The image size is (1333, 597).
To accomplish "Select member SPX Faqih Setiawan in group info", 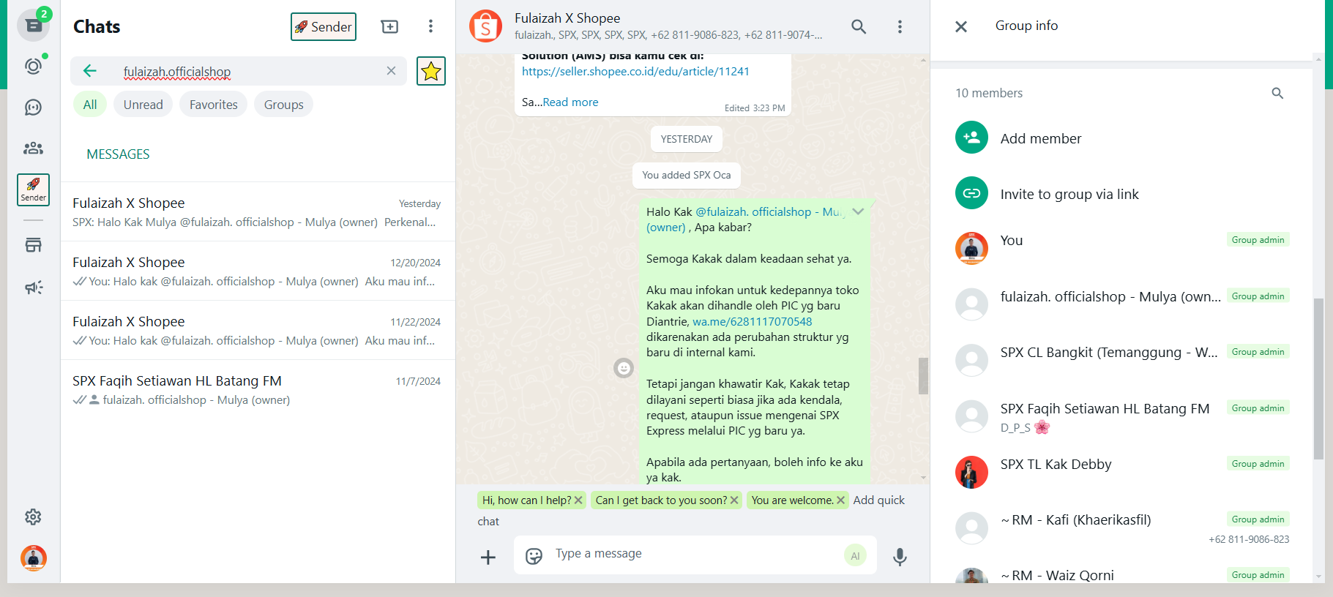I will pyautogui.click(x=1121, y=416).
